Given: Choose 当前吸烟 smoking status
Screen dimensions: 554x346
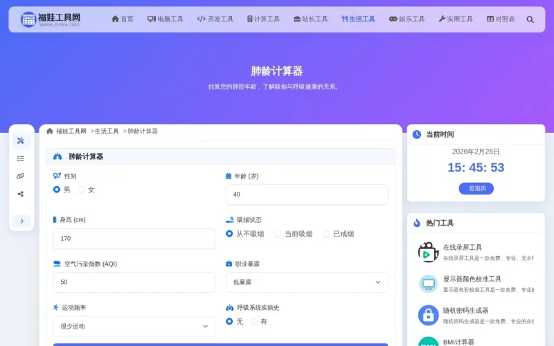Looking at the screenshot, I should click(278, 234).
